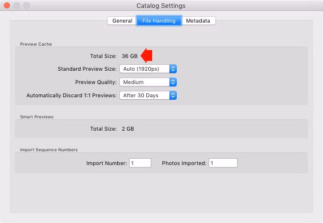Expand the Preview Quality dropdown
Image resolution: width=323 pixels, height=223 pixels.
148,82
